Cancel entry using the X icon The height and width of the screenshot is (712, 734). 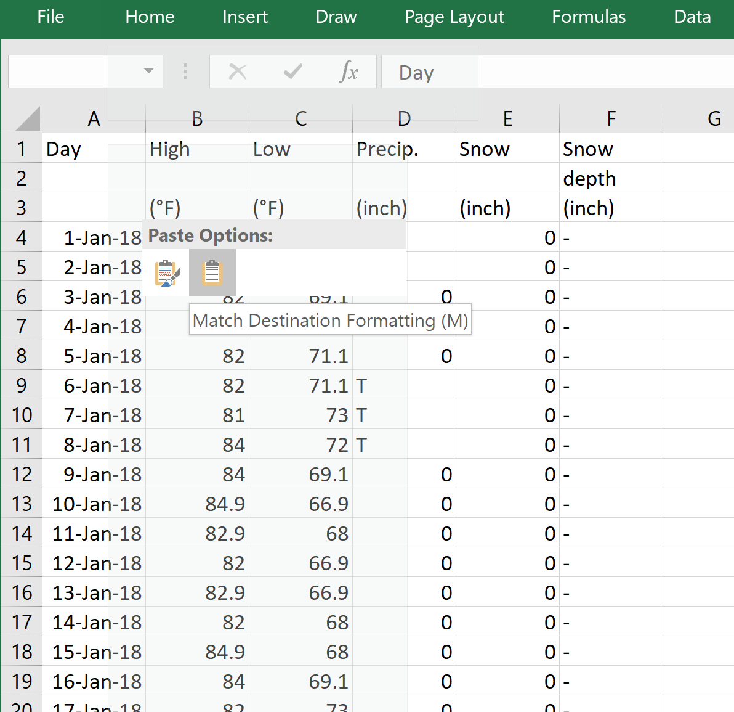238,72
